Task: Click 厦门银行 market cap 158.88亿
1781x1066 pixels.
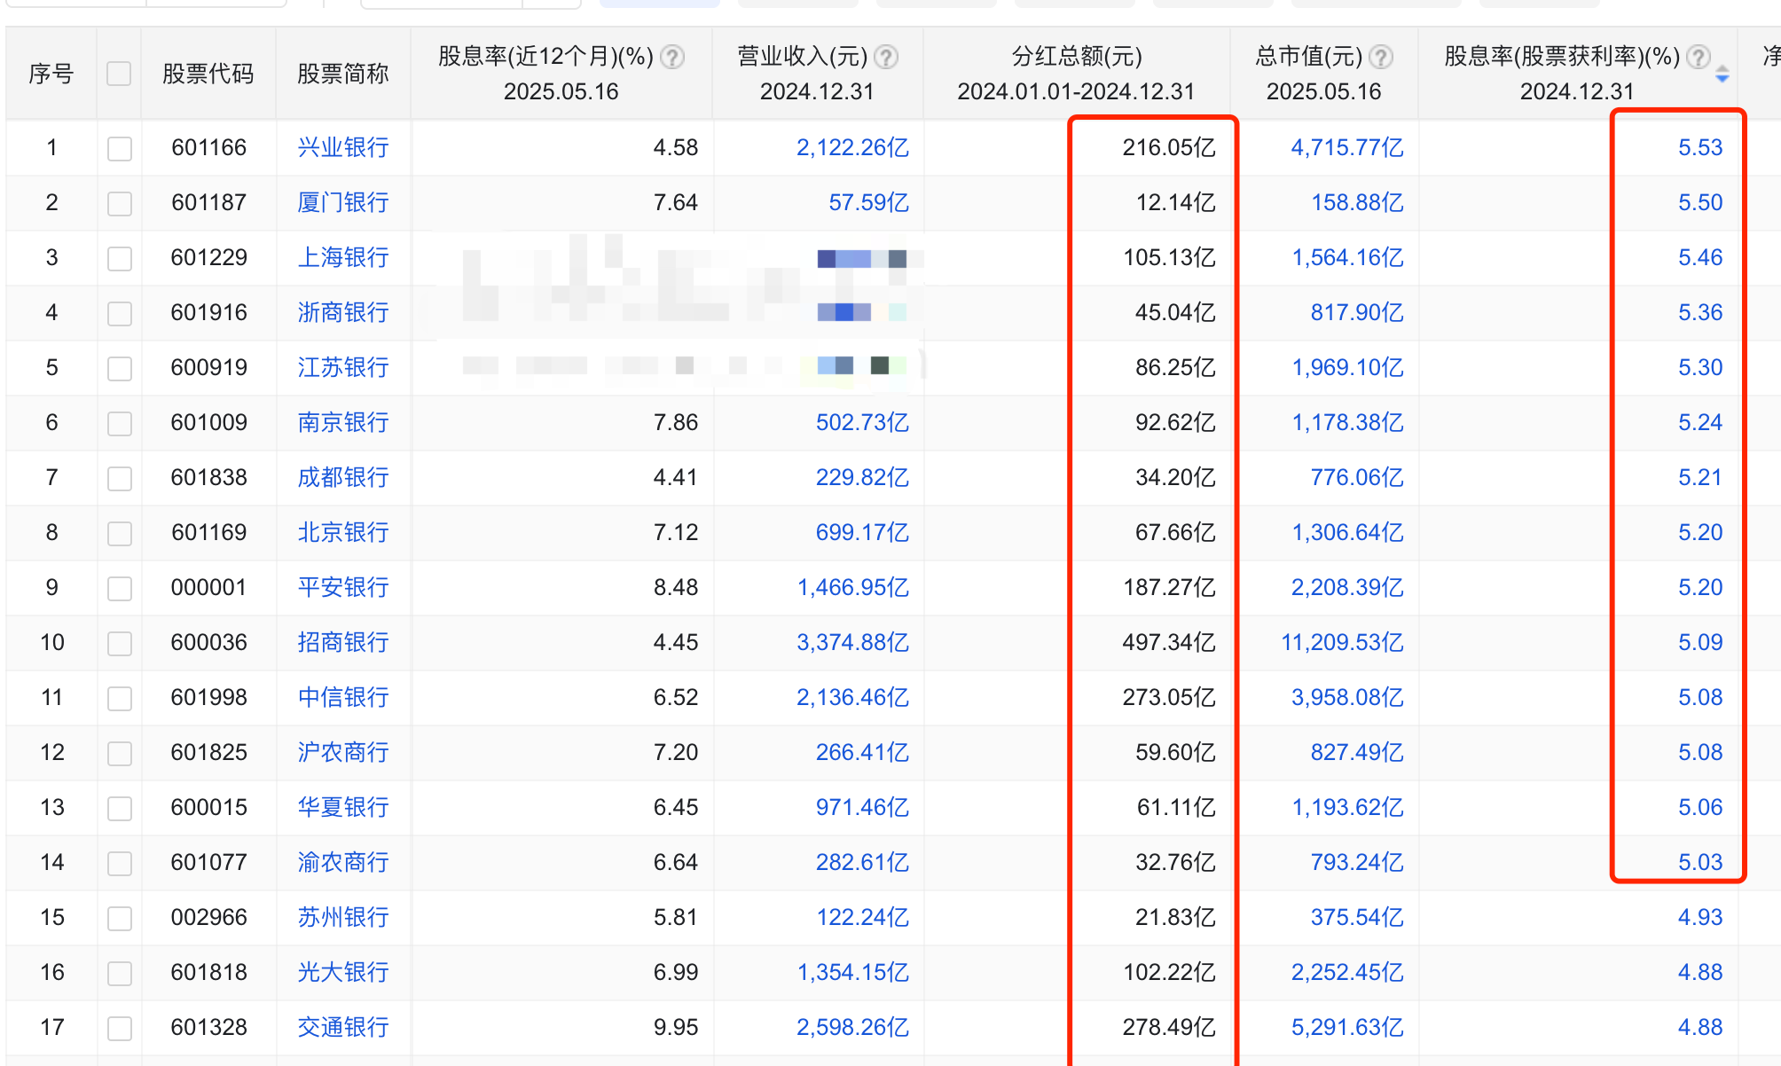Action: (x=1357, y=202)
